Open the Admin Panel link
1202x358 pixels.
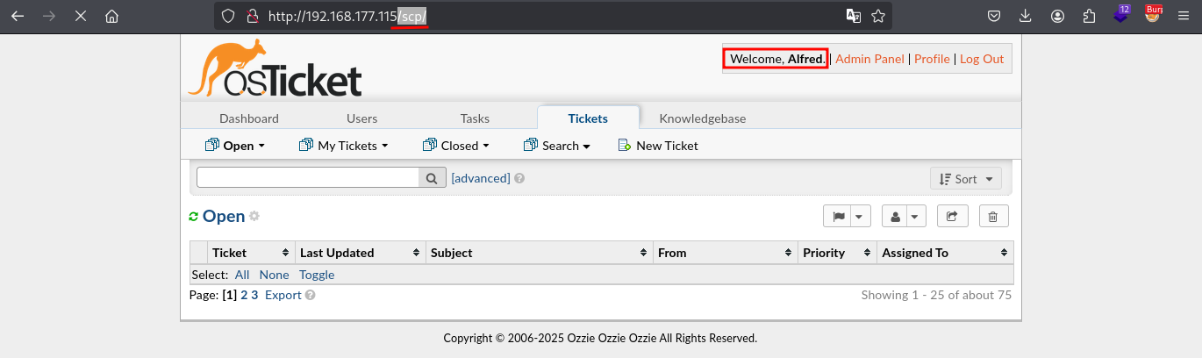869,59
